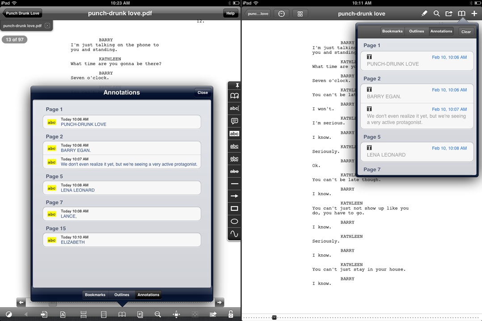This screenshot has height=321, width=482.
Task: Add a bookmark from the annotation toolbar
Action: 234,96
